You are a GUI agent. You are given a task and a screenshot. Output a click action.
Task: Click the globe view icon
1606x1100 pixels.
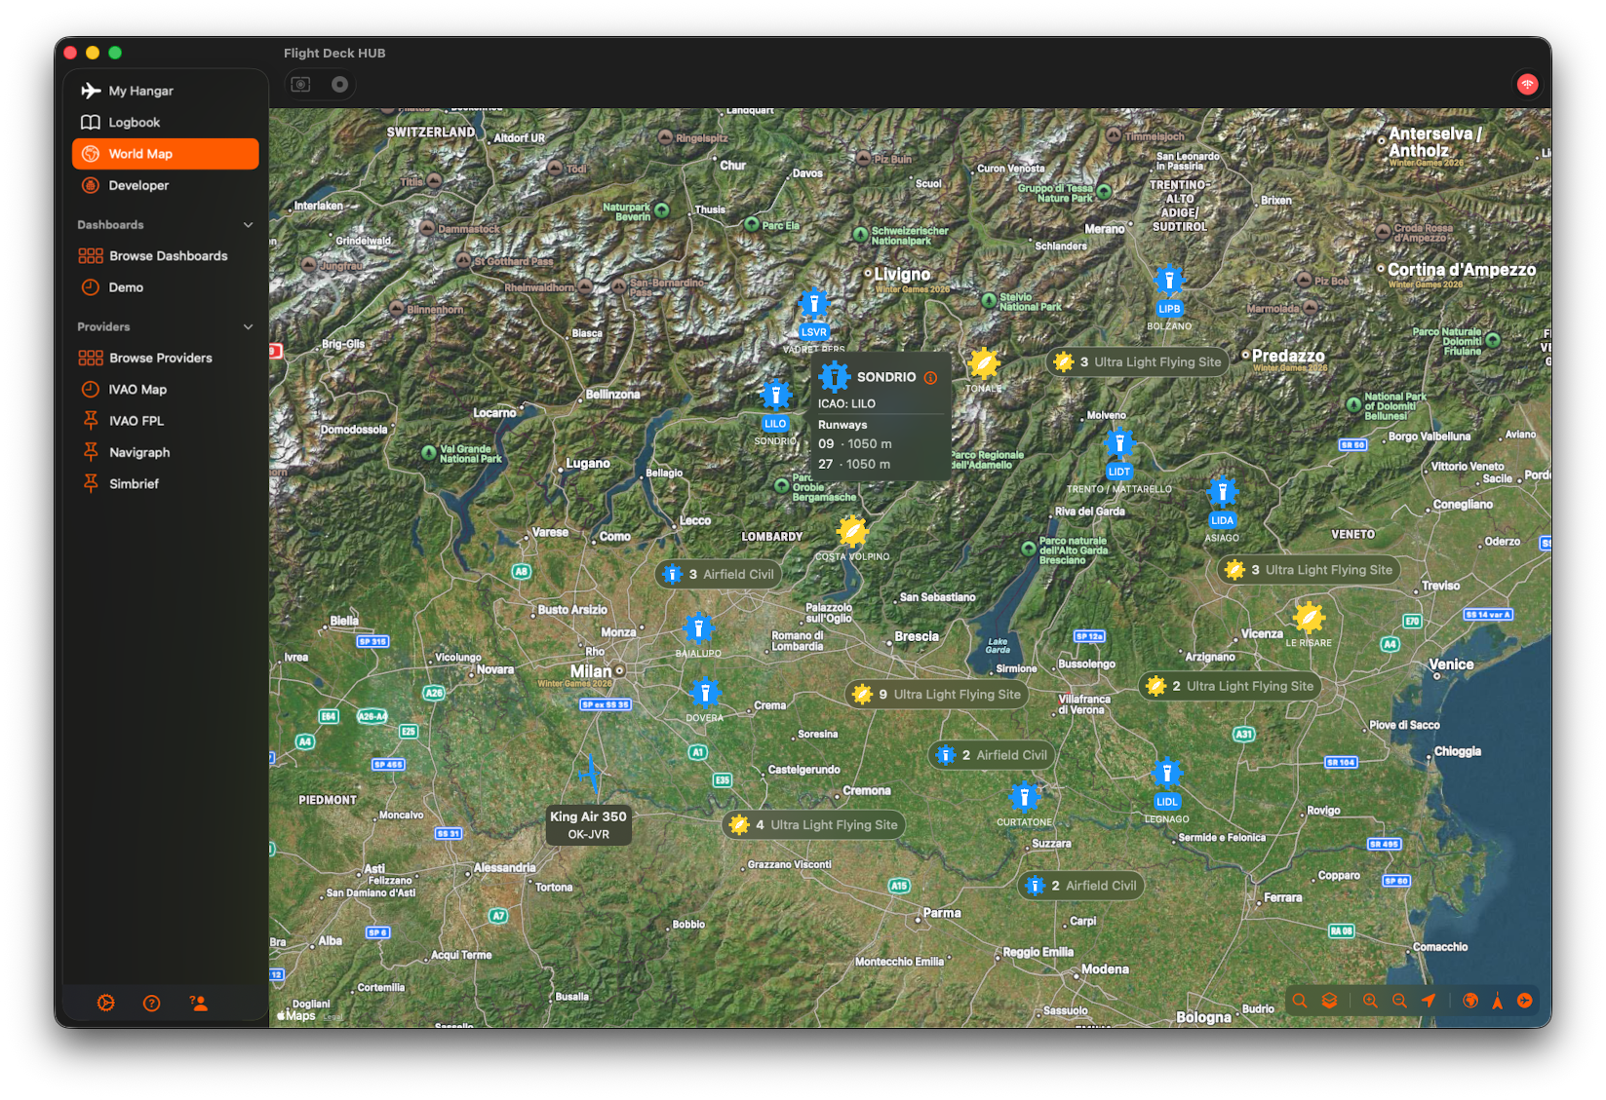pyautogui.click(x=1470, y=1001)
